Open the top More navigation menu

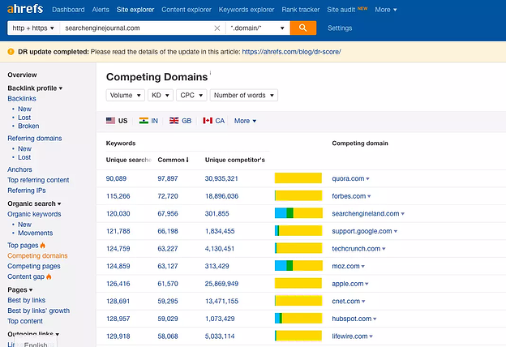point(386,10)
